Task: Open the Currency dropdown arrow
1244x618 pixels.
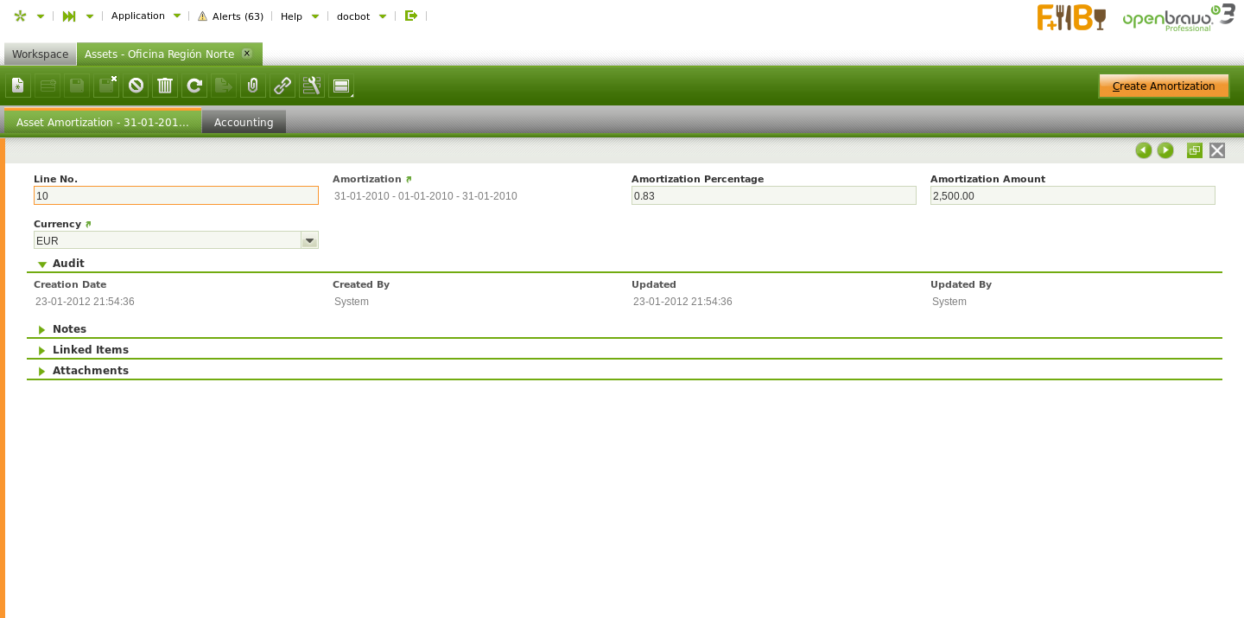Action: 309,240
